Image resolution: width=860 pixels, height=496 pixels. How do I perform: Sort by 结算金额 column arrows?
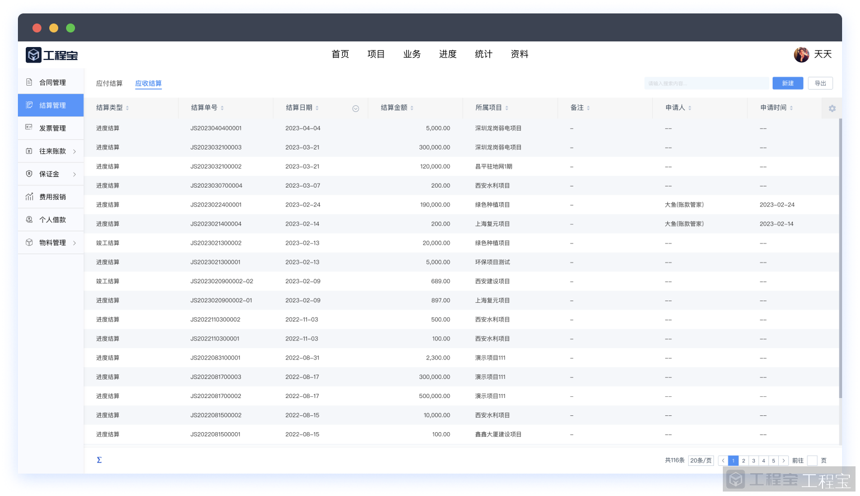click(412, 108)
